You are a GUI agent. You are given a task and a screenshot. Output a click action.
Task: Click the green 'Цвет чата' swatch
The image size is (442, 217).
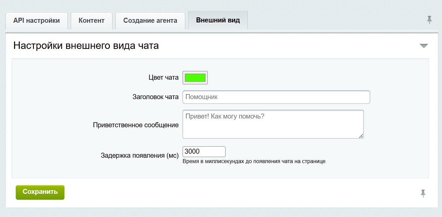click(195, 77)
